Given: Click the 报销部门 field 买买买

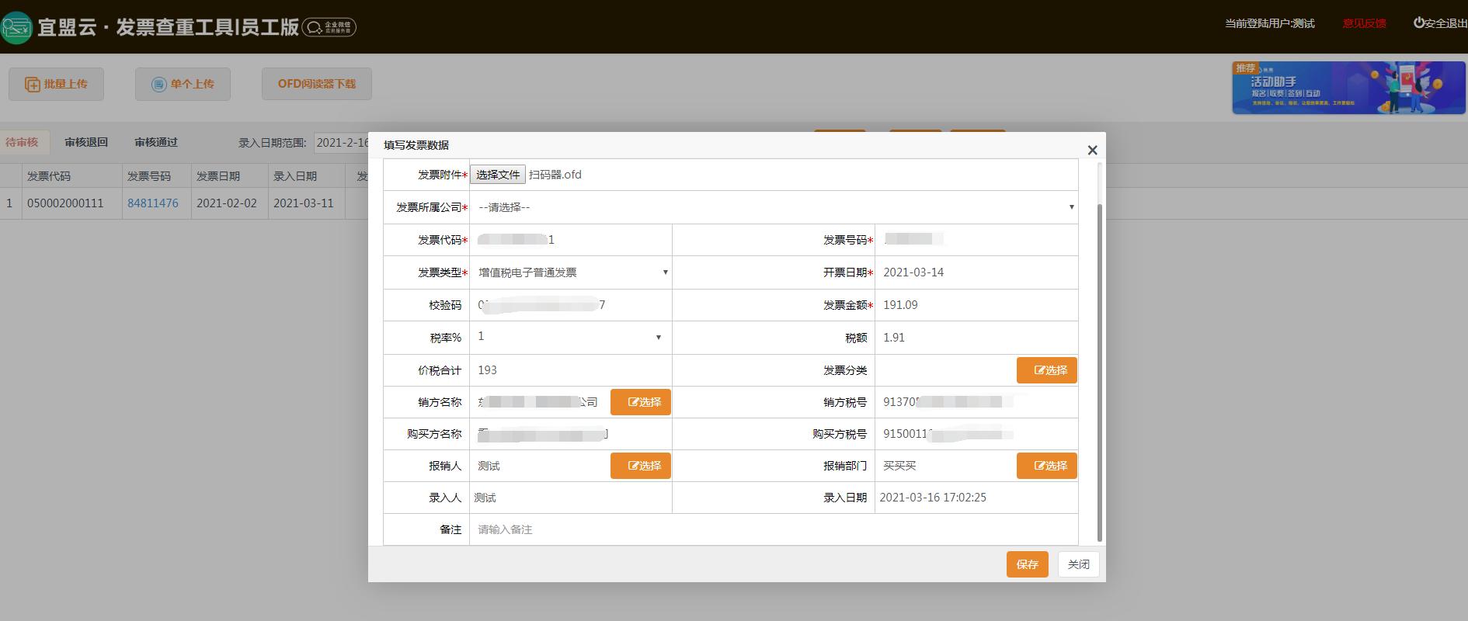Looking at the screenshot, I should [x=945, y=466].
